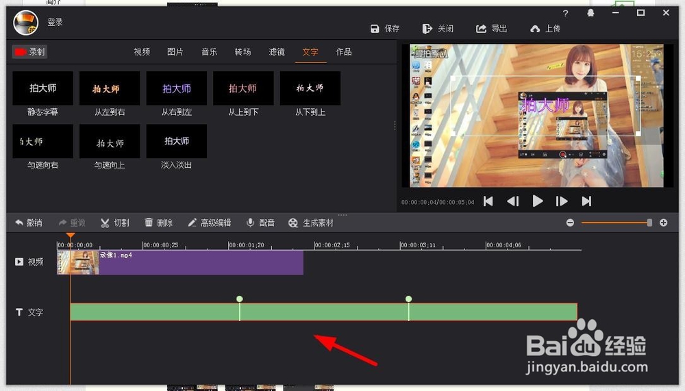Click the 配音 microphone dubbing tool
The height and width of the screenshot is (391, 685).
pyautogui.click(x=260, y=223)
